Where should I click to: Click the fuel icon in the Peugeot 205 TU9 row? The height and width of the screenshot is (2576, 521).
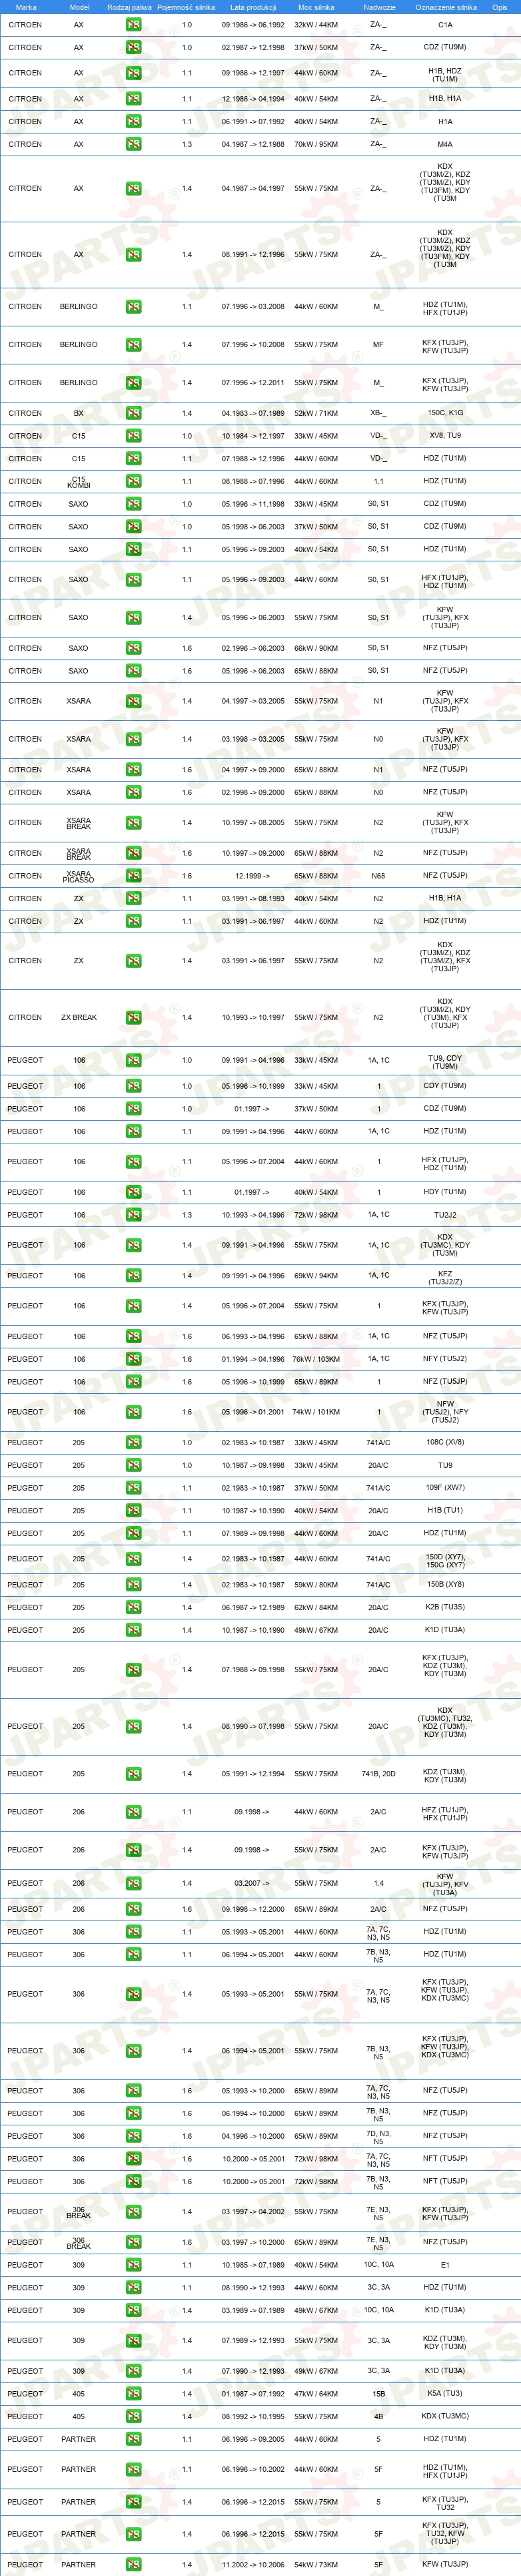[x=133, y=1466]
